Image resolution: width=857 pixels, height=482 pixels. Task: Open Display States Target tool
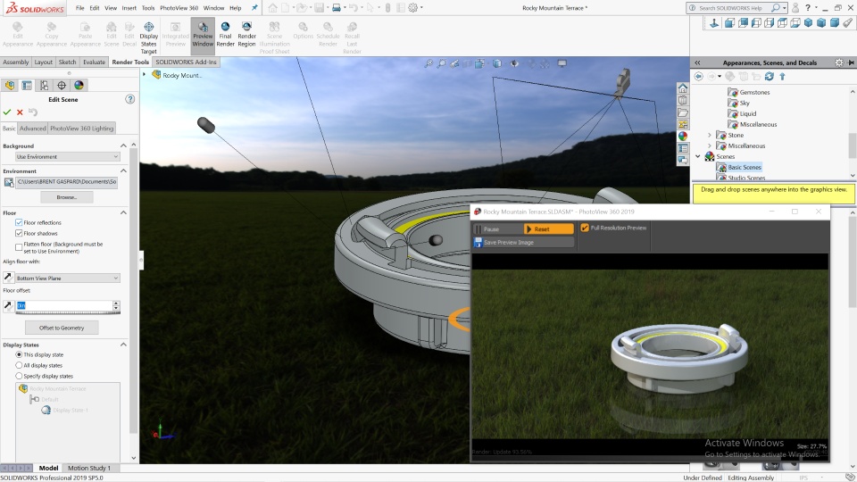click(149, 36)
